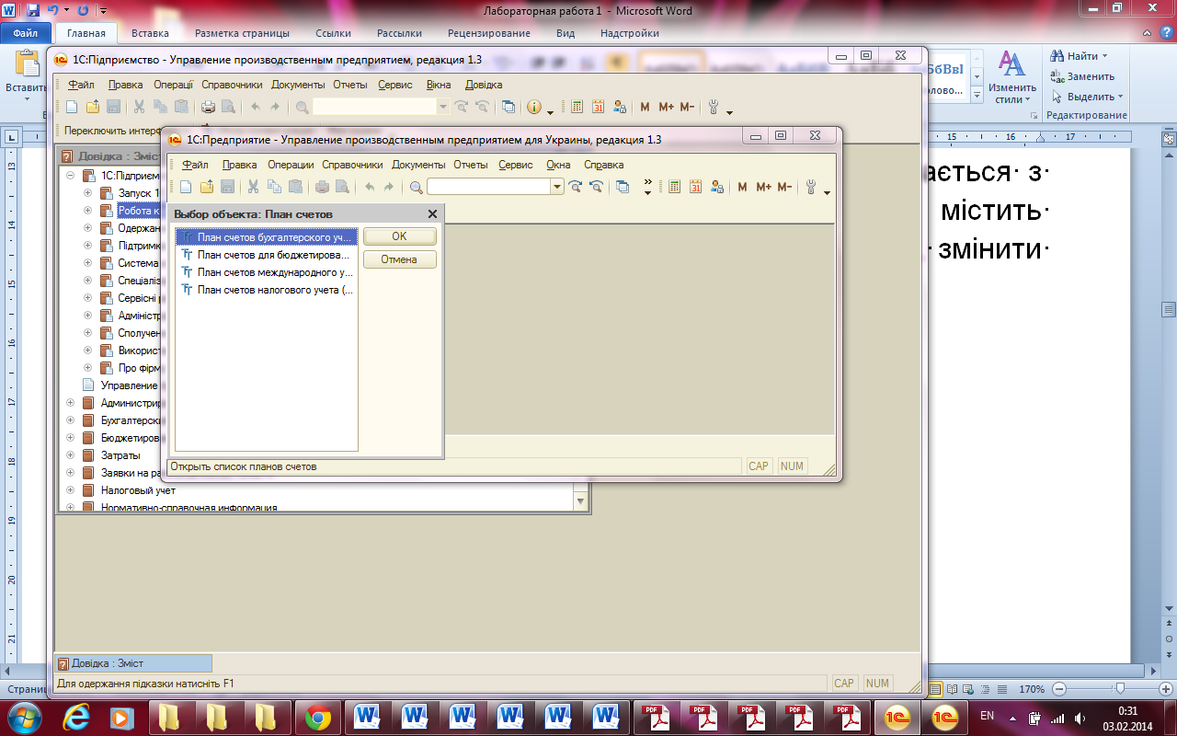This screenshot has height=736, width=1177.
Task: Click the Find previous icon in front 1C toolbar
Action: point(596,187)
